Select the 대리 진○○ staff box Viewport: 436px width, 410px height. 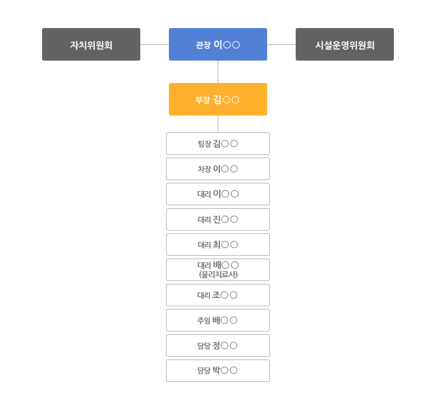(218, 219)
